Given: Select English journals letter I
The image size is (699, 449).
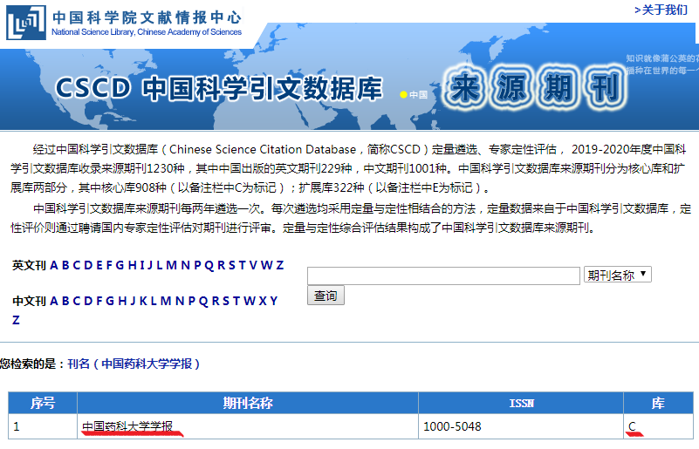Looking at the screenshot, I should point(142,266).
